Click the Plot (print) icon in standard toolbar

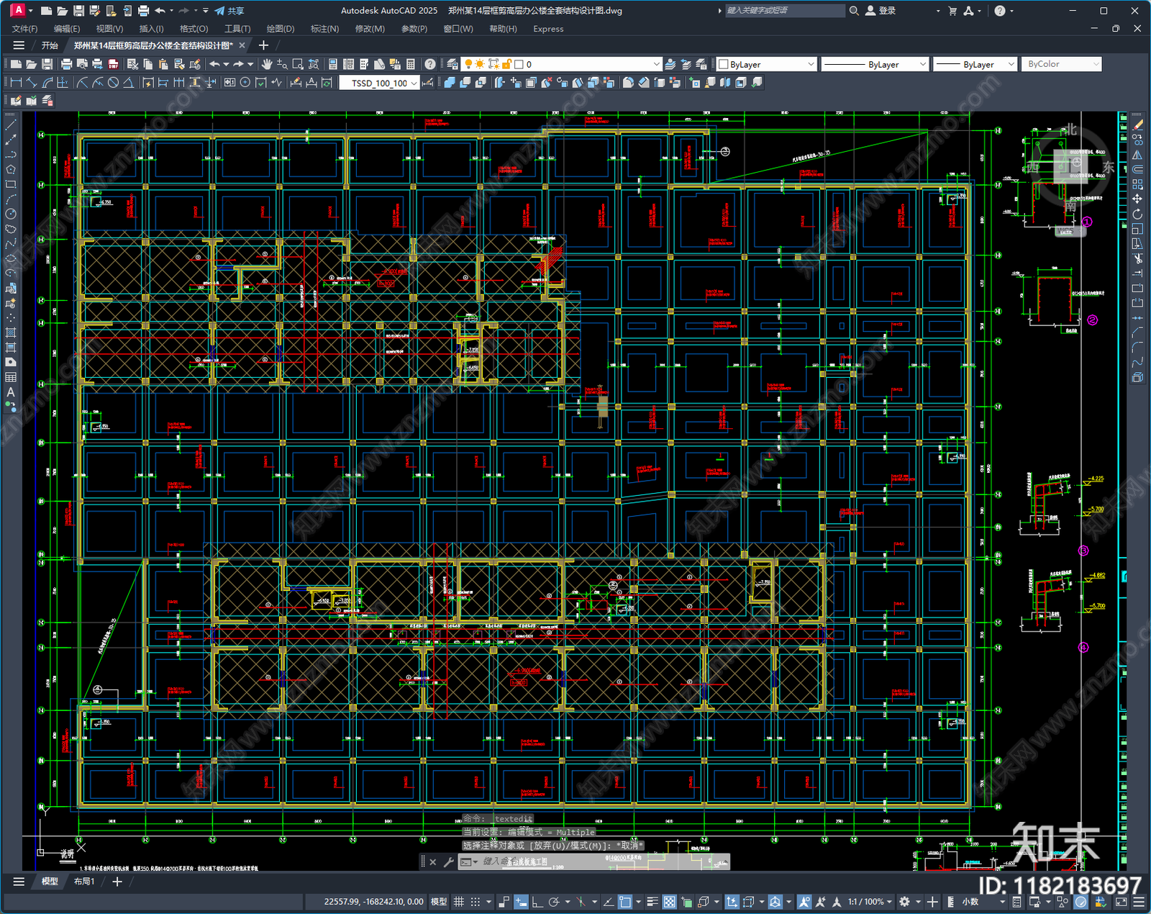(x=66, y=64)
